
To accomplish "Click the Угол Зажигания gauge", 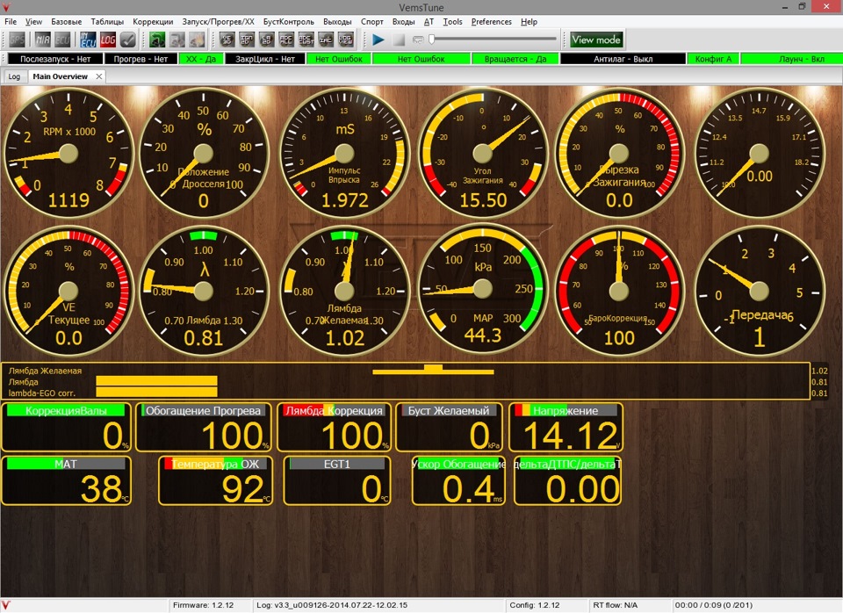I will pyautogui.click(x=482, y=153).
